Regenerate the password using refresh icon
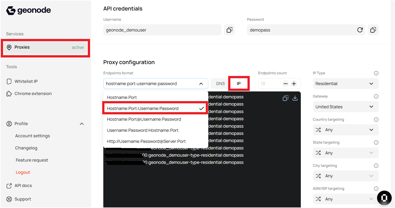Viewport: 395px width, 208px height. (360, 30)
